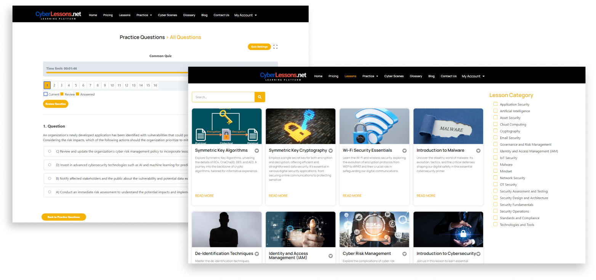This screenshot has height=280, width=596.
Task: Toggle fullscreen icon beside Quiz Settings
Action: point(276,47)
